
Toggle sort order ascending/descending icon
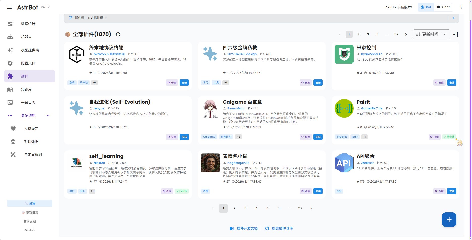[456, 34]
